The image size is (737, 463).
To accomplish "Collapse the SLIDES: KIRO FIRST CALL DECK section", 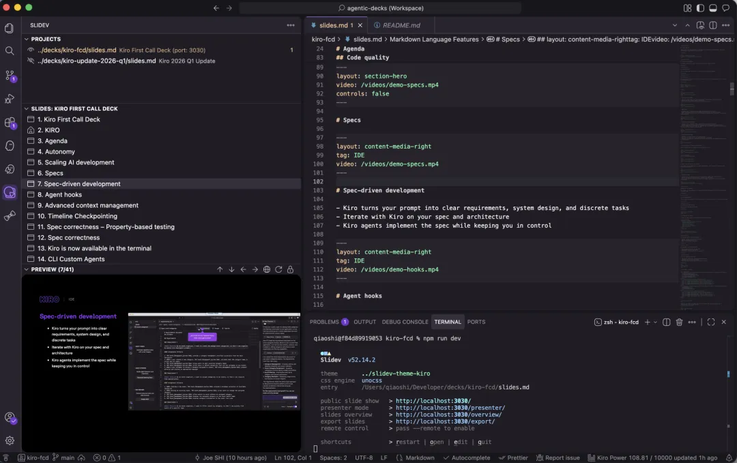I will [74, 108].
